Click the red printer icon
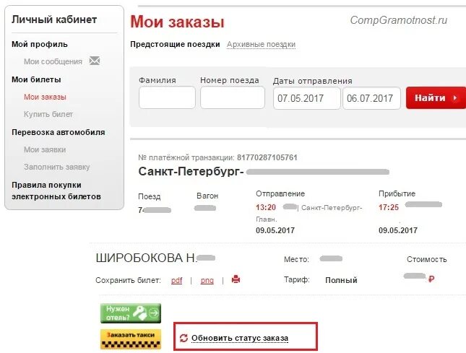The image size is (466, 353). click(236, 279)
